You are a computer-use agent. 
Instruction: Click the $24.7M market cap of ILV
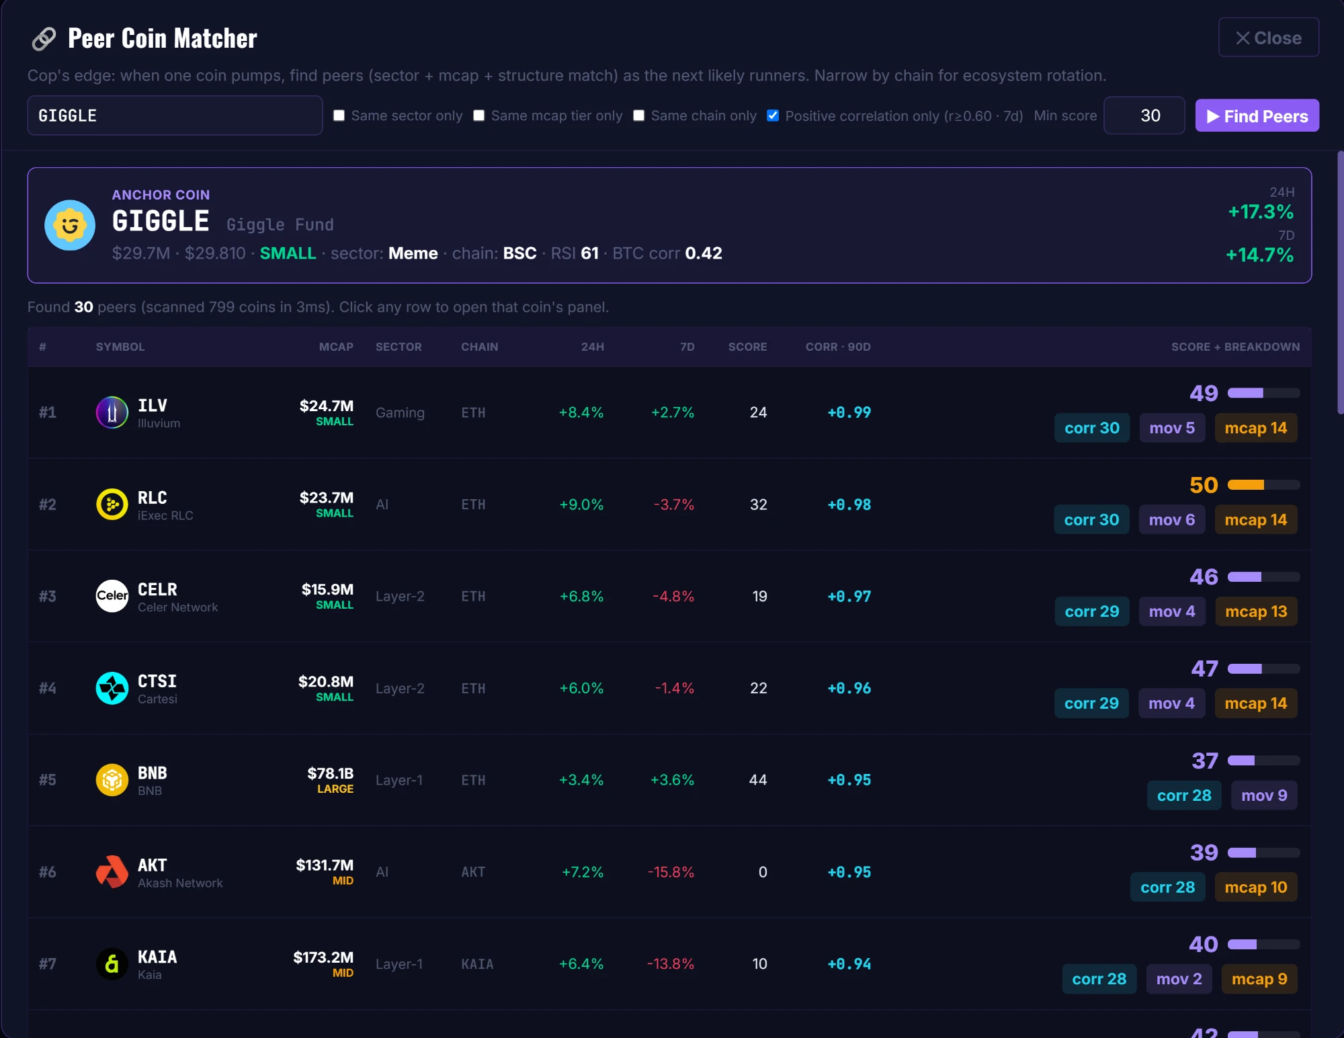[327, 406]
